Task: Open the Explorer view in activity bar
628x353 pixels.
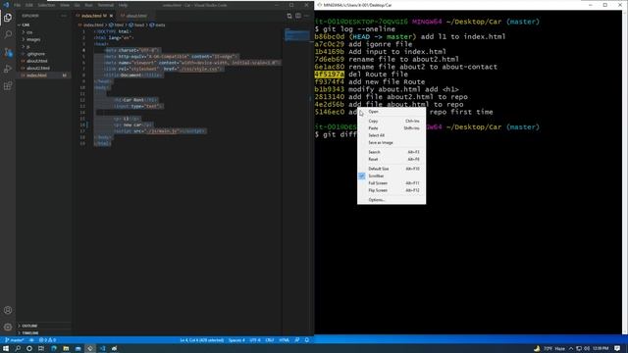Action: (x=8, y=18)
